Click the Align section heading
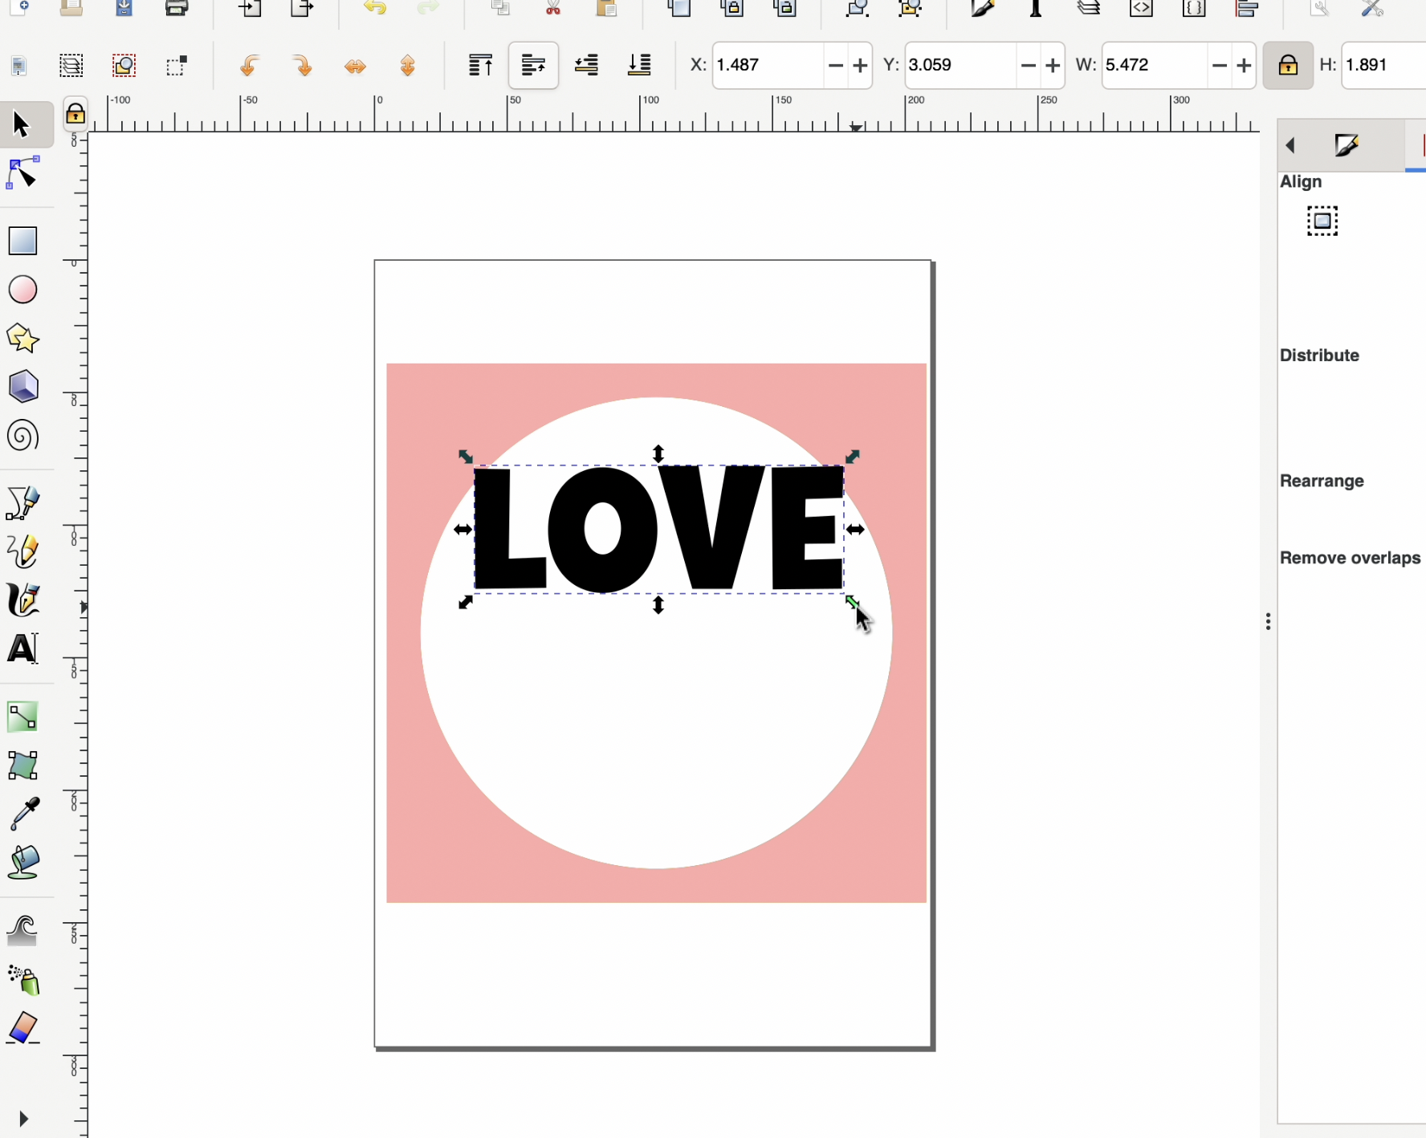 click(x=1301, y=182)
